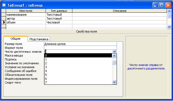Choose 0 in the decimal places list
This screenshot has width=173, height=101.
click(78, 55)
